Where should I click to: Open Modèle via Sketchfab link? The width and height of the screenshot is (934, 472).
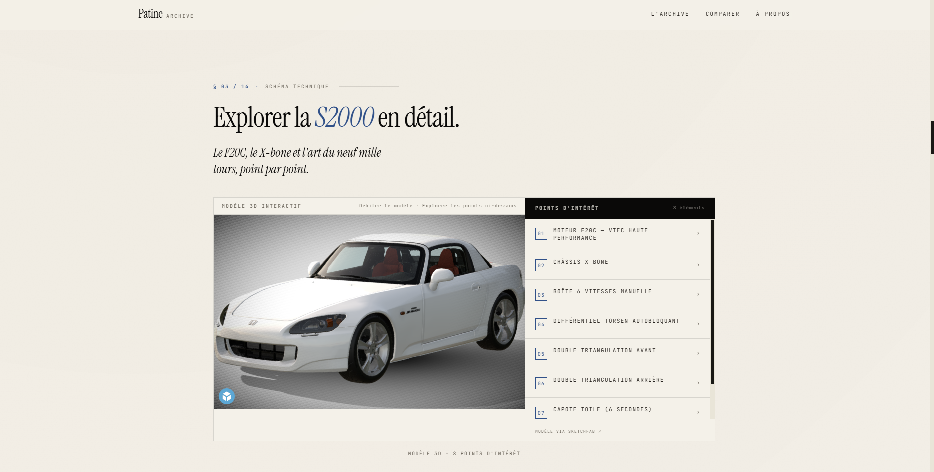point(568,431)
